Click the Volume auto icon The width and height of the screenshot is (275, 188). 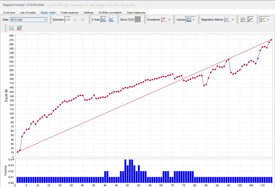(189, 20)
